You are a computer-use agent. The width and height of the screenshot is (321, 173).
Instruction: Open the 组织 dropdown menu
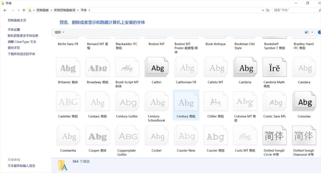tap(59, 32)
